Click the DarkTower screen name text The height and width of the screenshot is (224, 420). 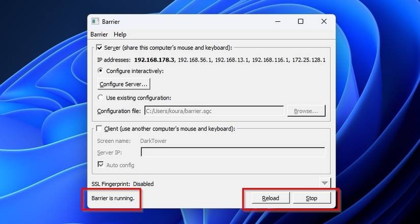(153, 141)
